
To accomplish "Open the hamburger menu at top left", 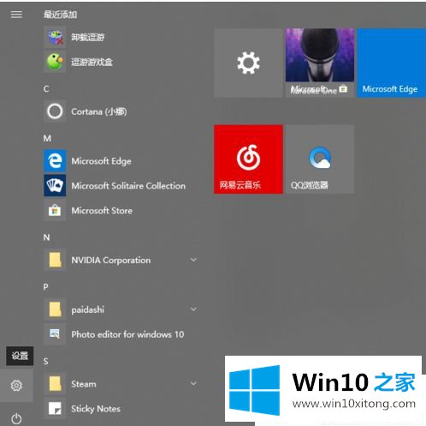I will [16, 15].
